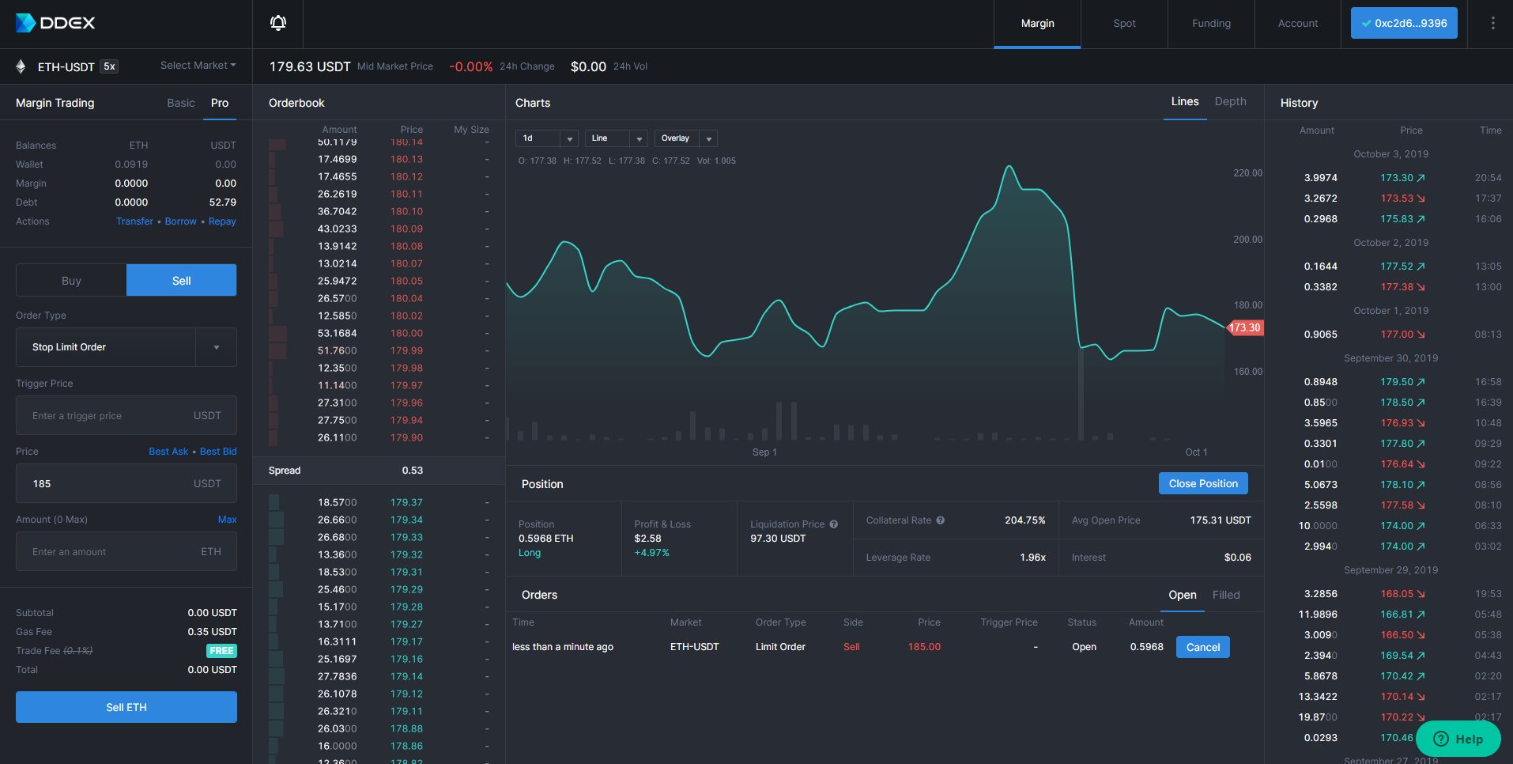Open the 1d chart interval dropdown
Image resolution: width=1513 pixels, height=764 pixels.
point(546,138)
